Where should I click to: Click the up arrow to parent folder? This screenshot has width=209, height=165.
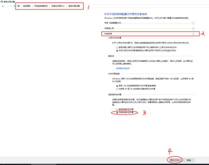point(14,6)
